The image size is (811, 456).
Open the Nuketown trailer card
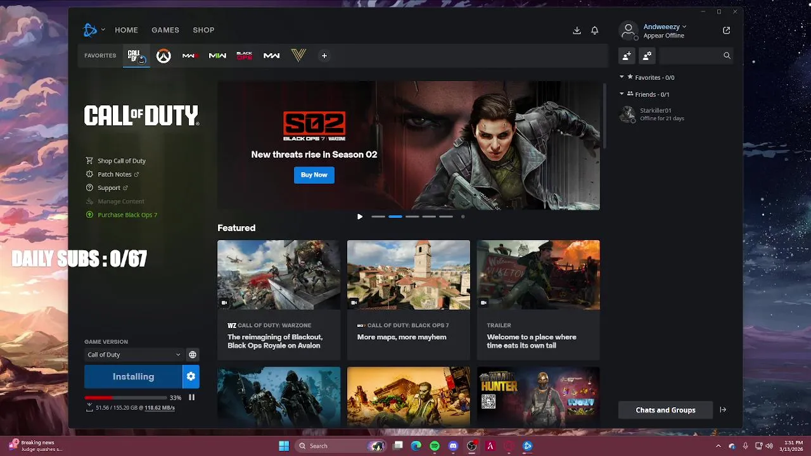pos(539,300)
